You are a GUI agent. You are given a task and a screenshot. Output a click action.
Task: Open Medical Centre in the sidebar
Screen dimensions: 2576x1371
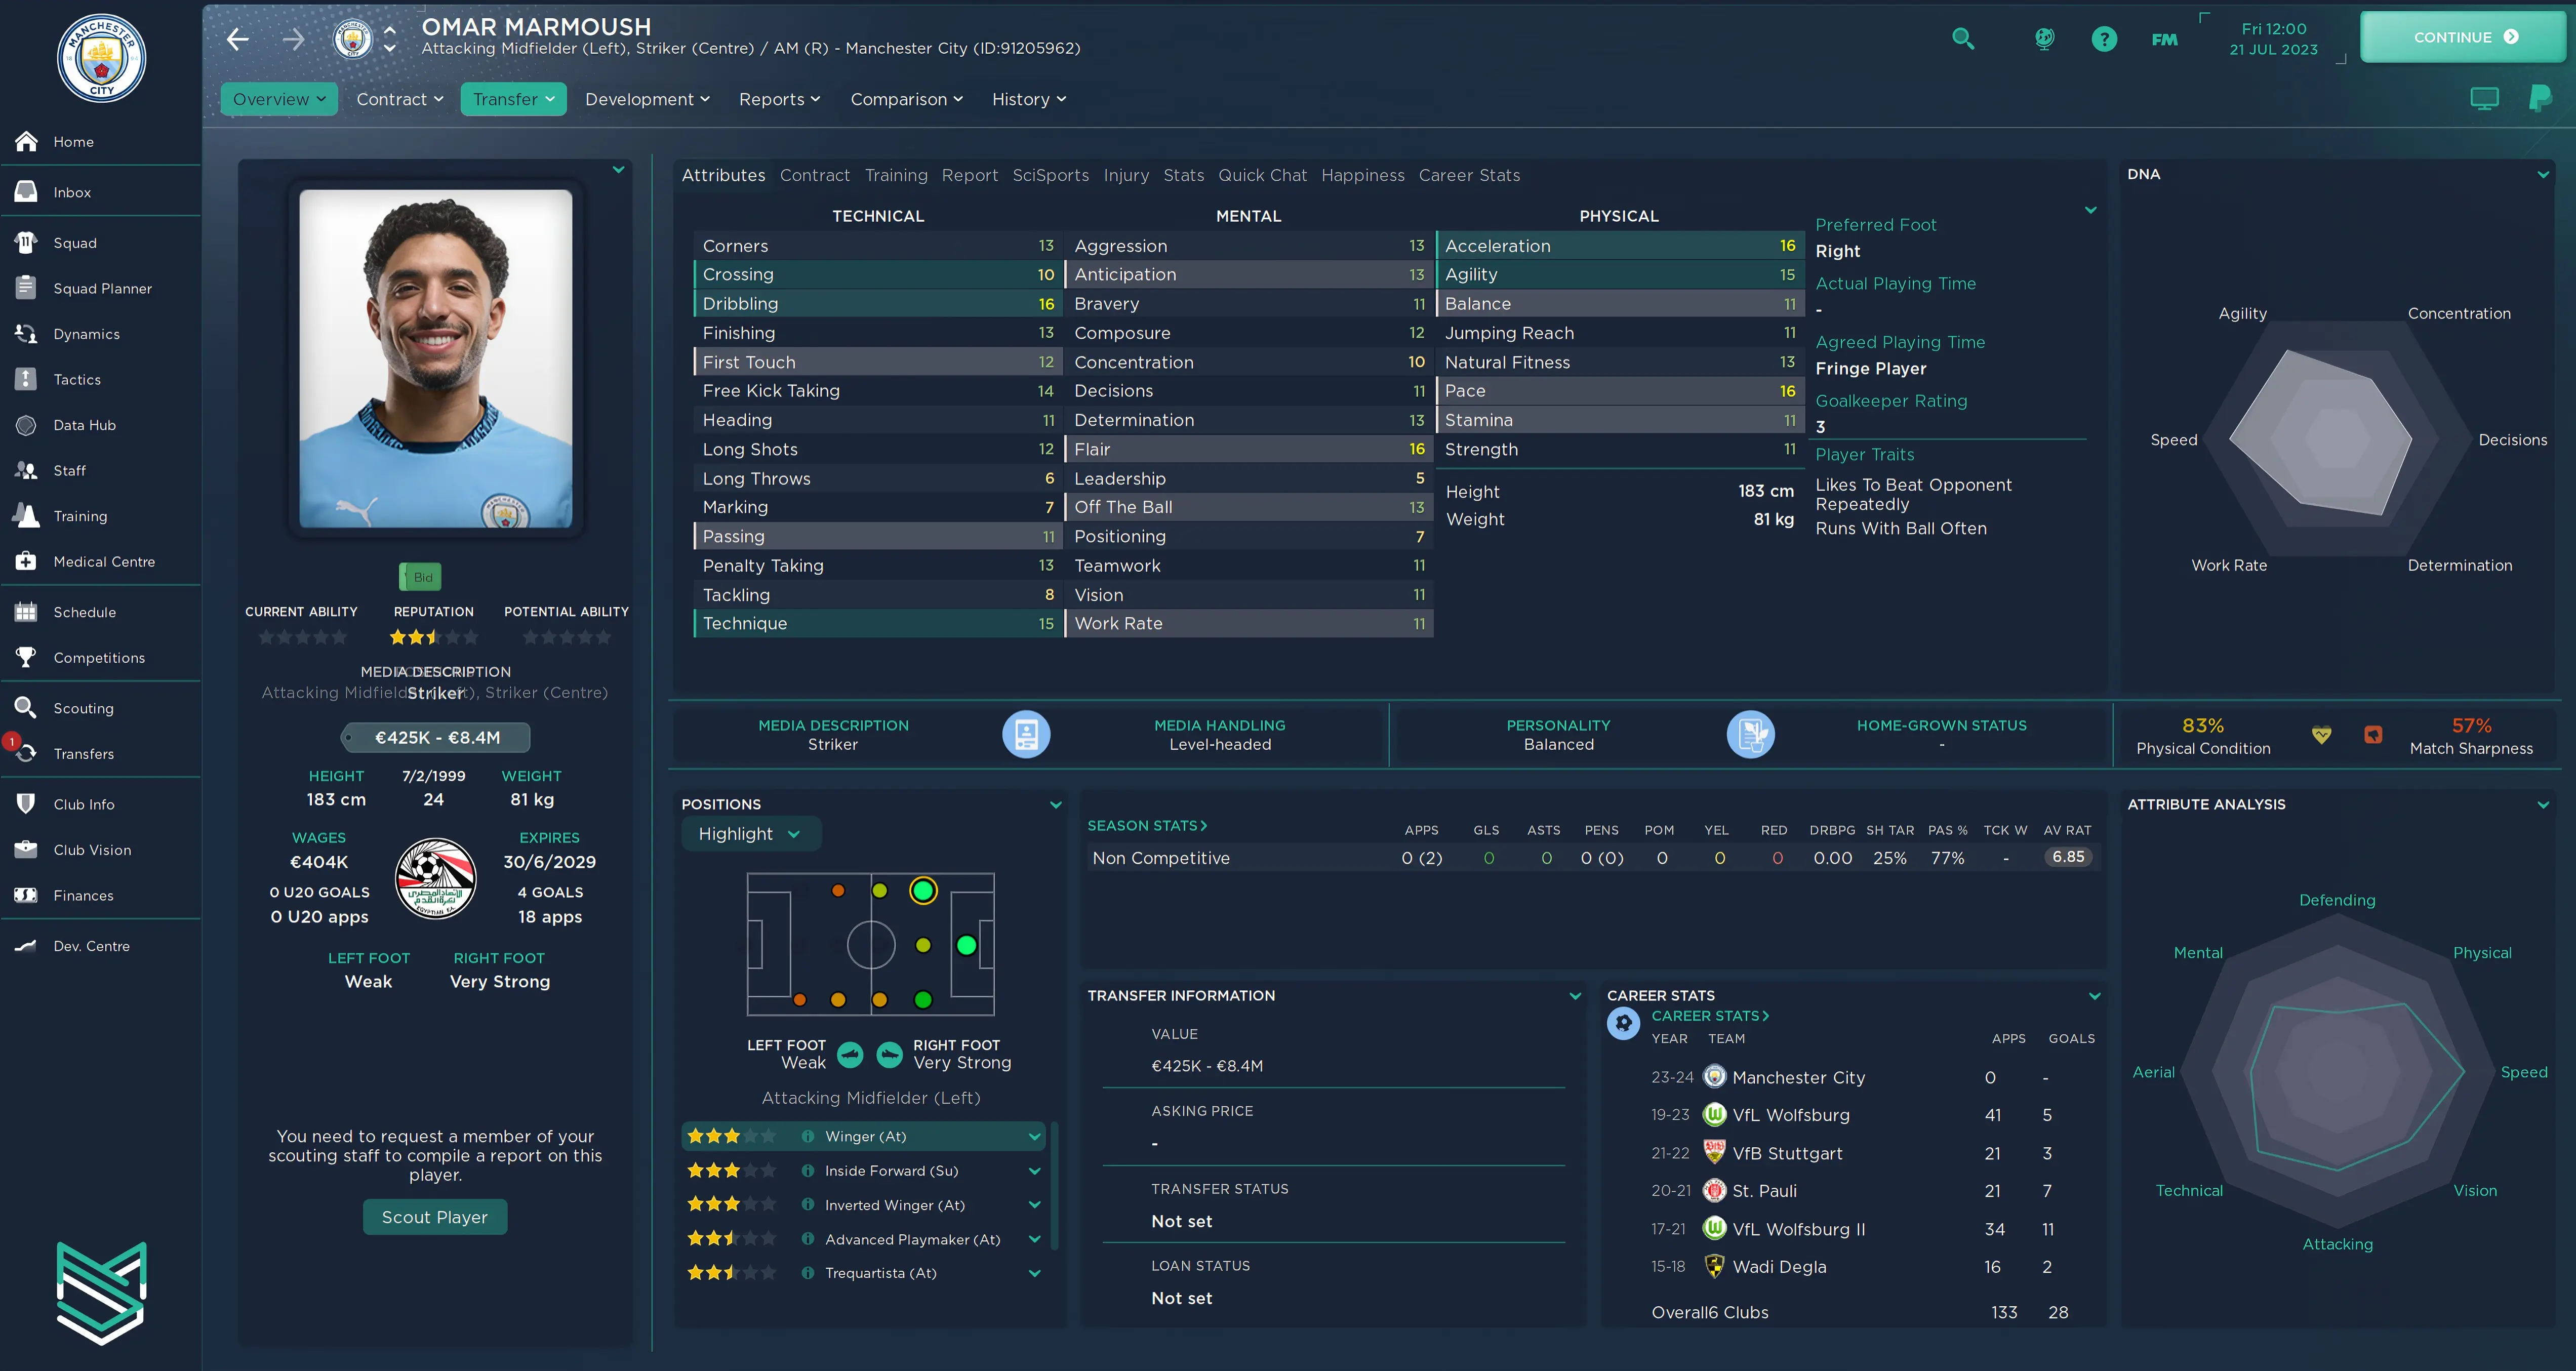104,561
